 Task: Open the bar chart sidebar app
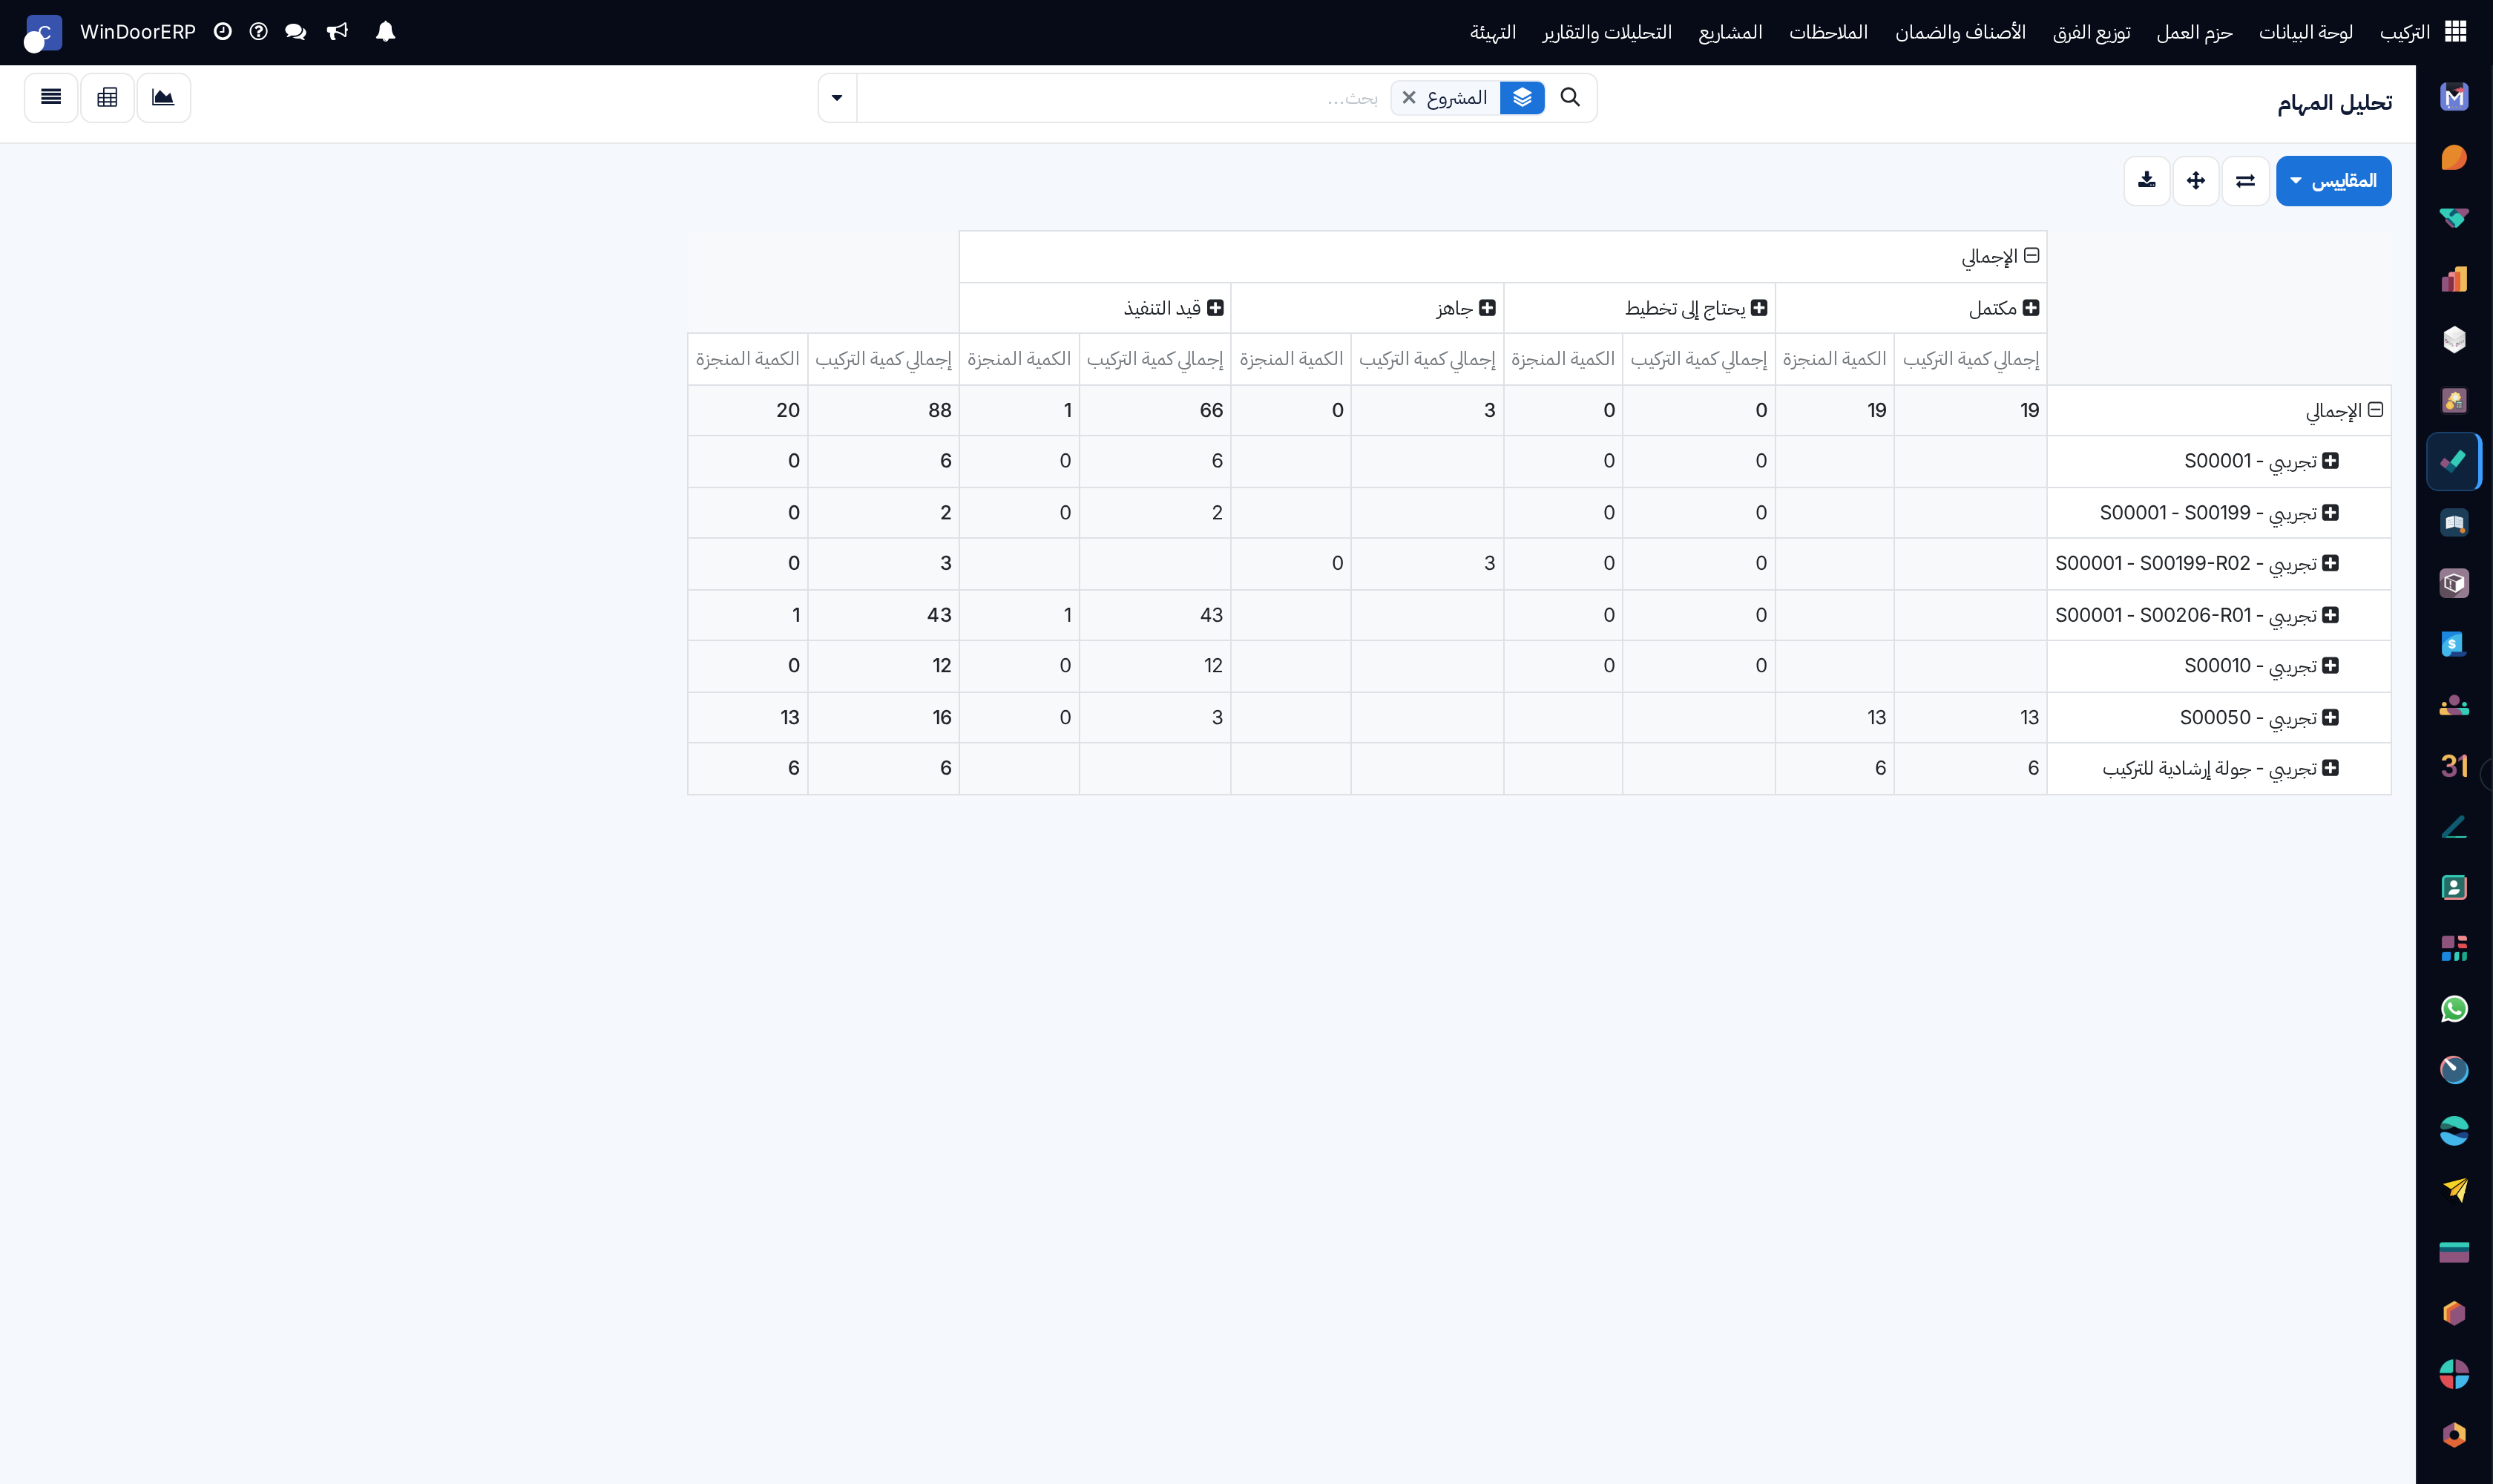point(2454,279)
